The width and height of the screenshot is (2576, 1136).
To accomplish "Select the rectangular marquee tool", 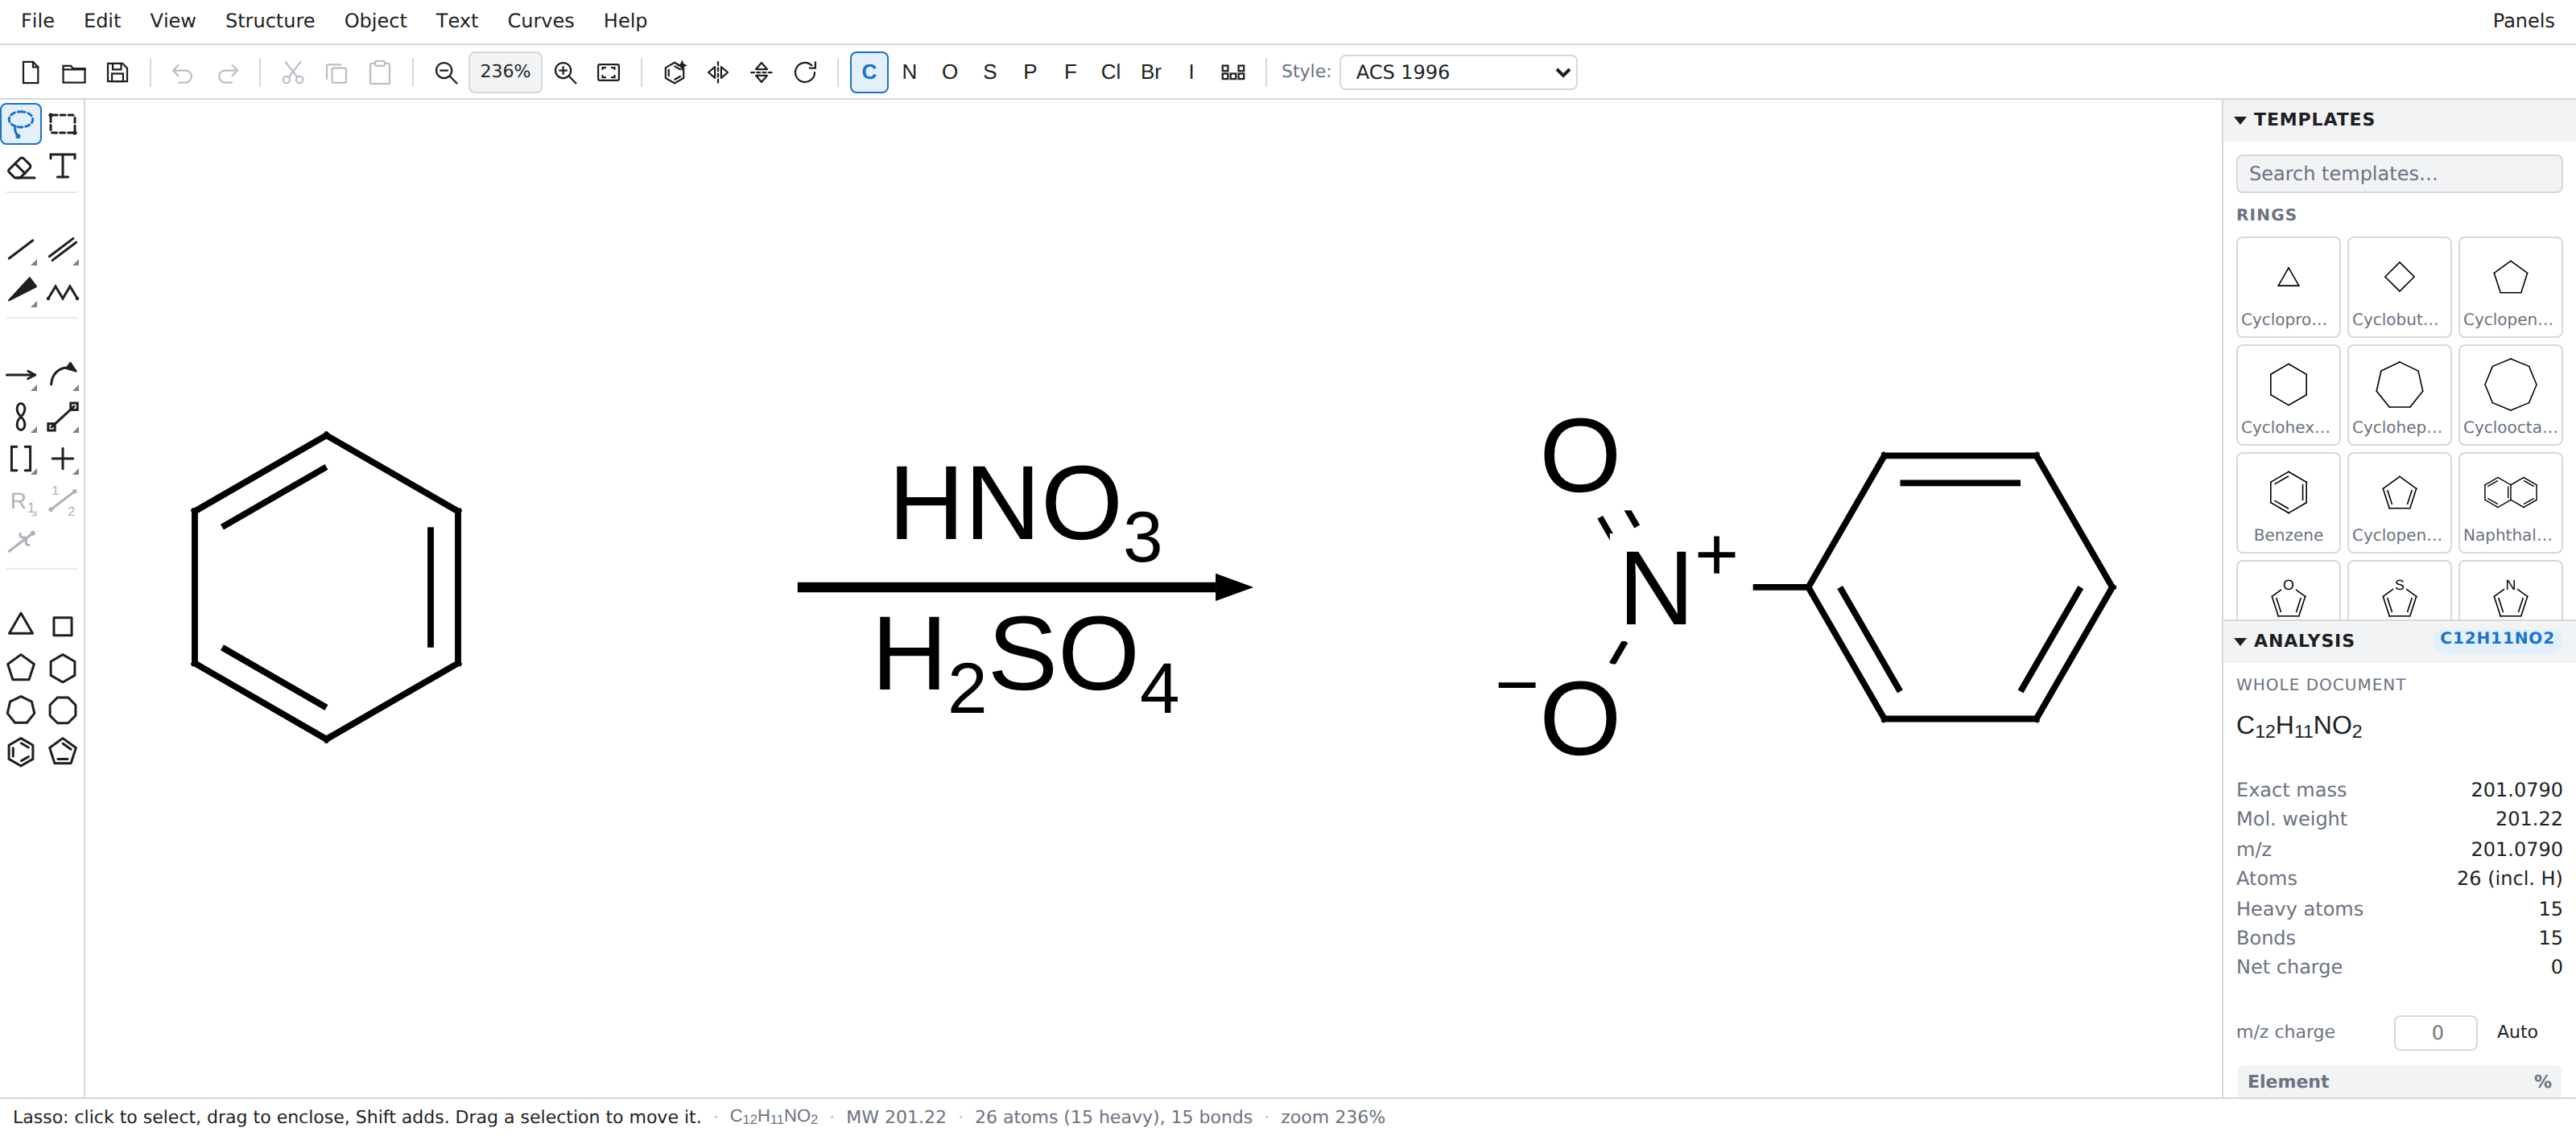I will click(63, 124).
